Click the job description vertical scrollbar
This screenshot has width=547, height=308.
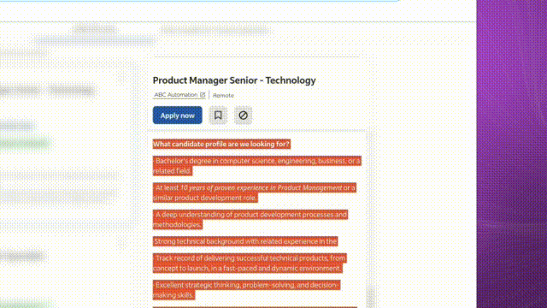coord(370,220)
